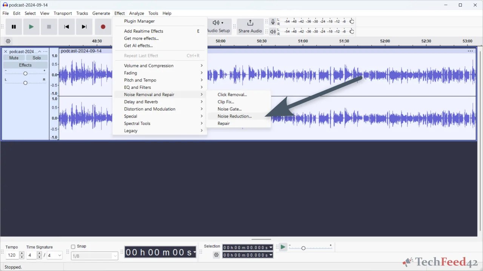
Task: Click the Stop transport button
Action: pos(49,27)
